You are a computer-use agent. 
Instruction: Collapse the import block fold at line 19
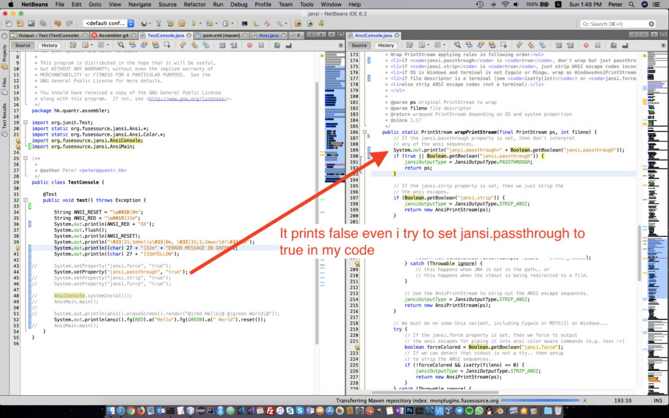[x=25, y=122]
